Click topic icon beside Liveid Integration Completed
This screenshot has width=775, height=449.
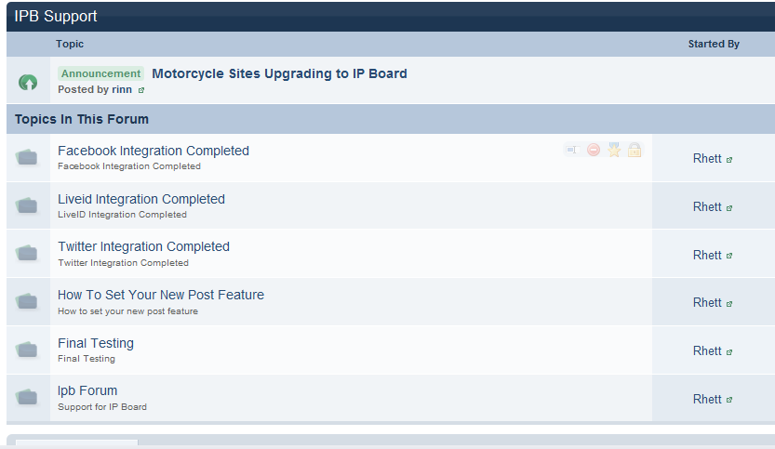[x=27, y=205]
